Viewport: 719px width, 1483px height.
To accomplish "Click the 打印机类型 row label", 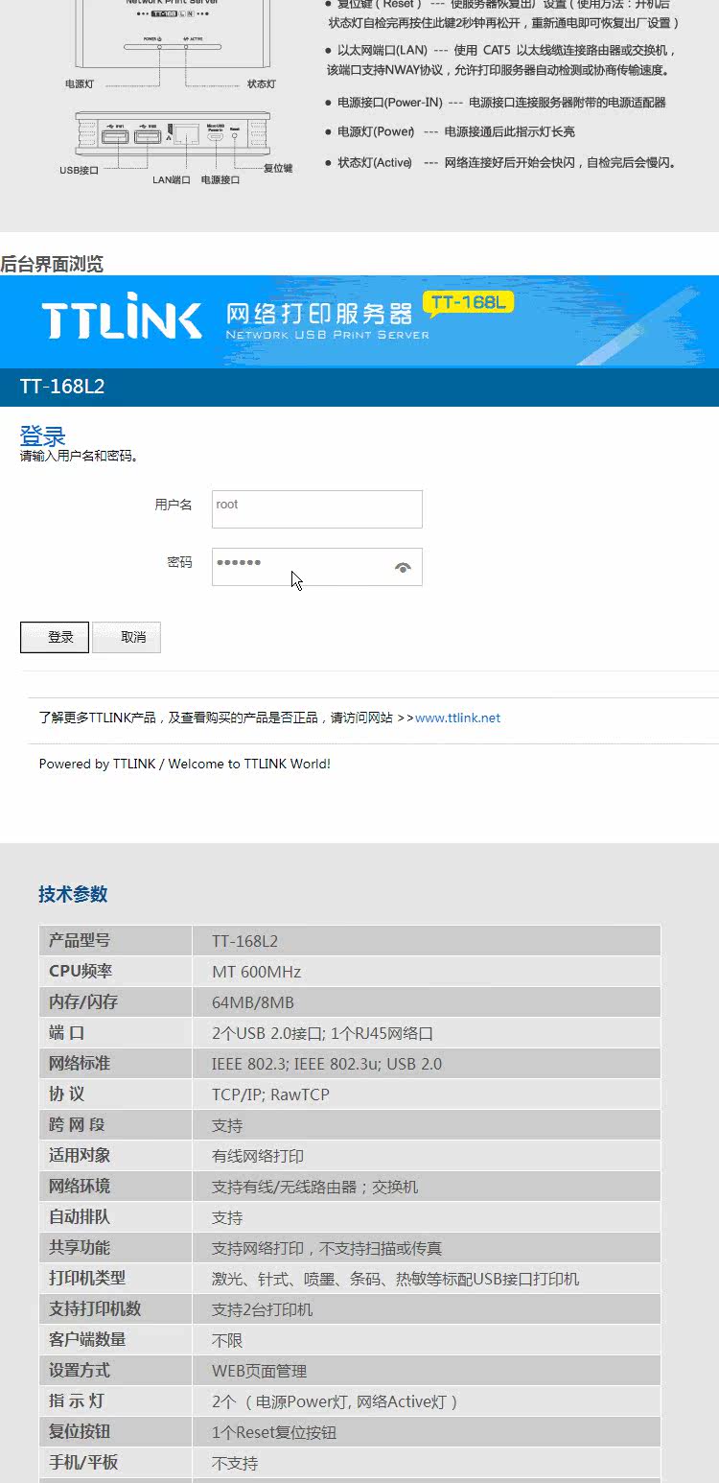I will [x=87, y=1278].
